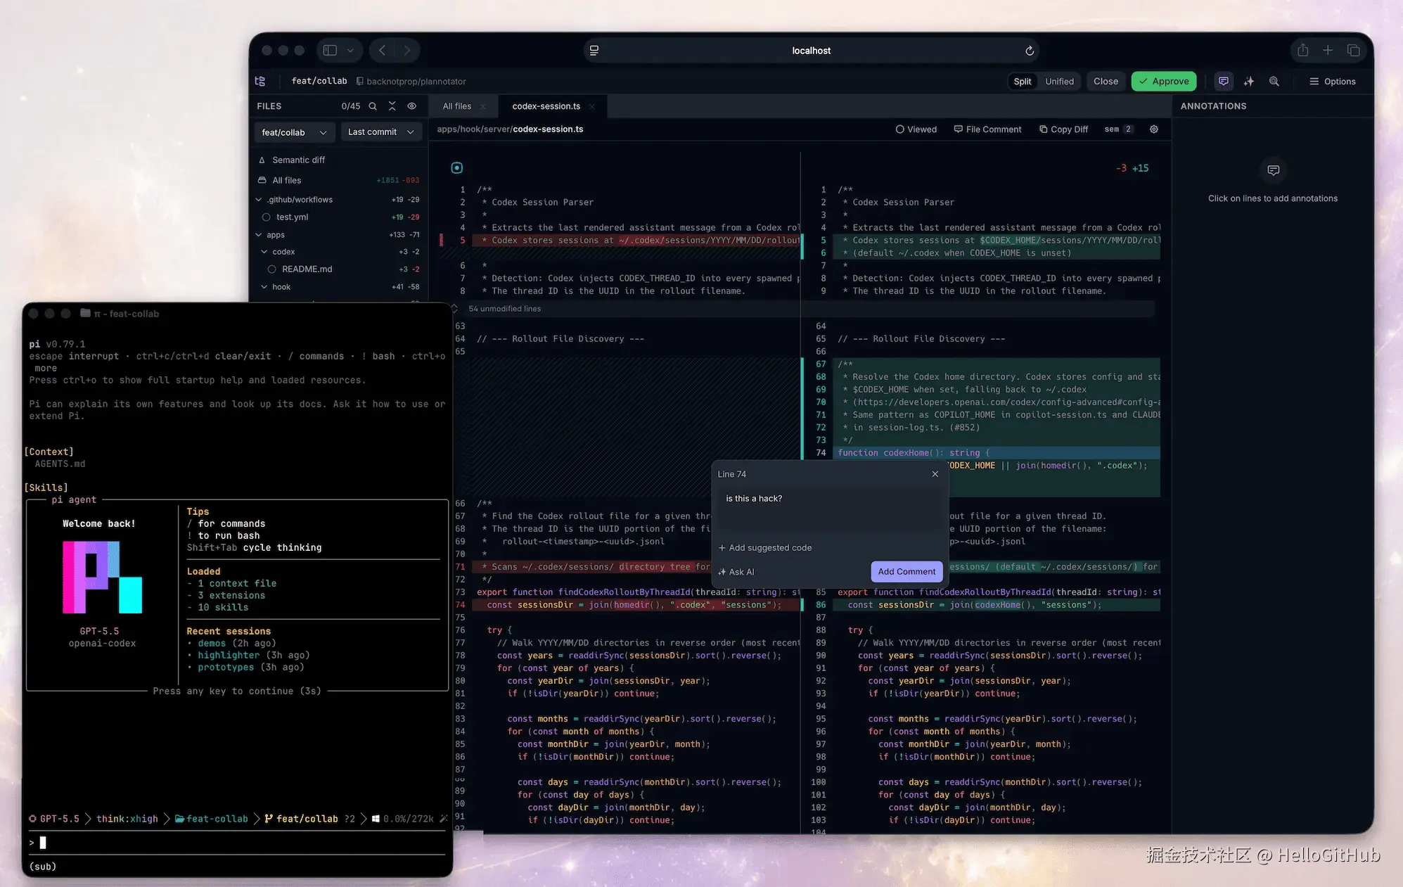Screen dimensions: 1403x887
Task: Click the Semantic diff delta icon
Action: 262,160
